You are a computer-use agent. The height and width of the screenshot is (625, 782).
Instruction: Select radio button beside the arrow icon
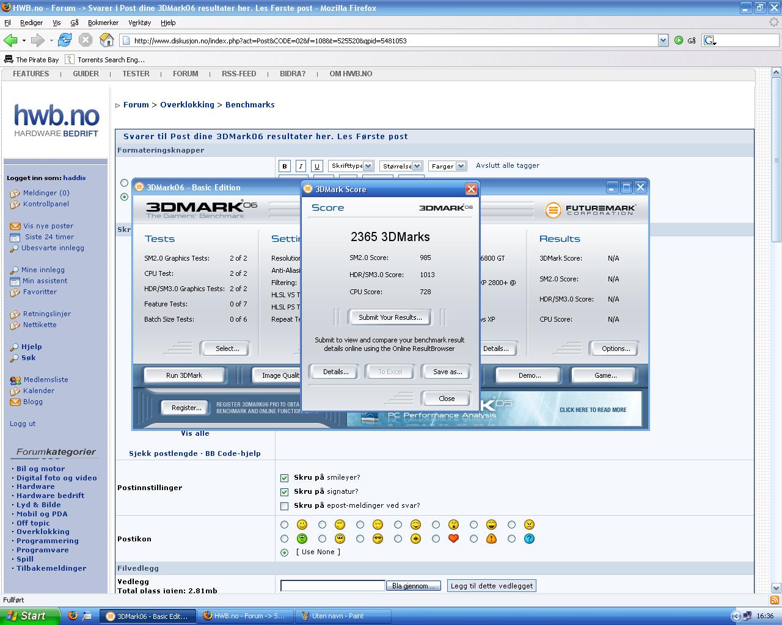398,539
